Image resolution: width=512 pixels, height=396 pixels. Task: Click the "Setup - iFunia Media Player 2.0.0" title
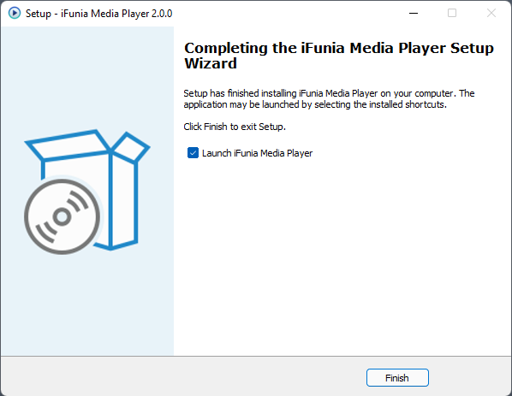98,14
